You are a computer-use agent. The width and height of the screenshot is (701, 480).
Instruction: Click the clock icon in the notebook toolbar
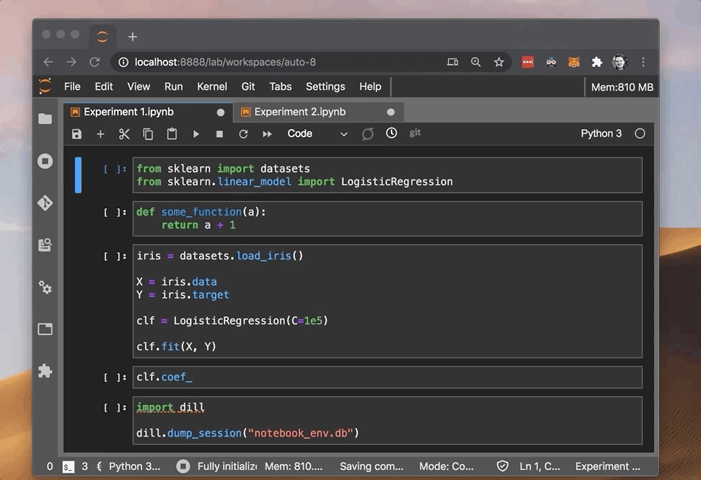pos(391,133)
